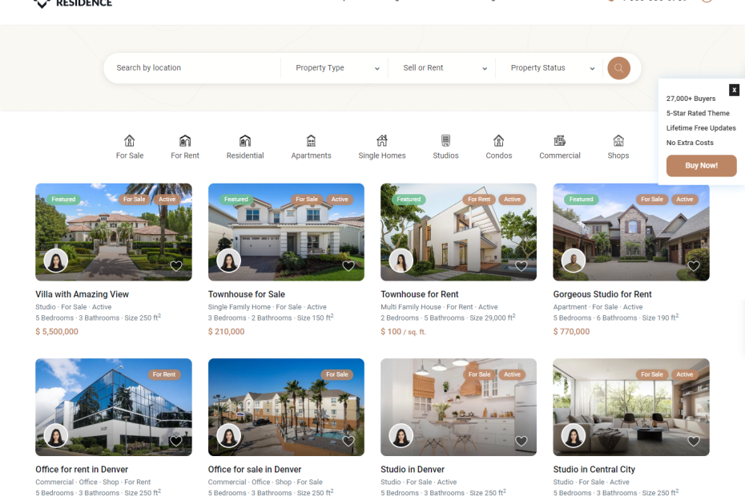Screen dimensions: 745x497
Task: Open agent avatar on Townhouse for Sale
Action: coord(228,261)
